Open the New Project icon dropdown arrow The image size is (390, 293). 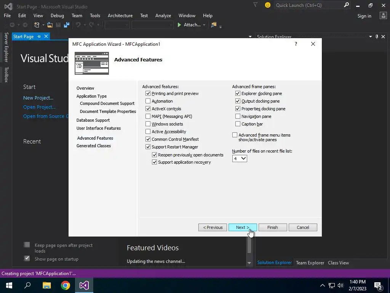pos(43,25)
